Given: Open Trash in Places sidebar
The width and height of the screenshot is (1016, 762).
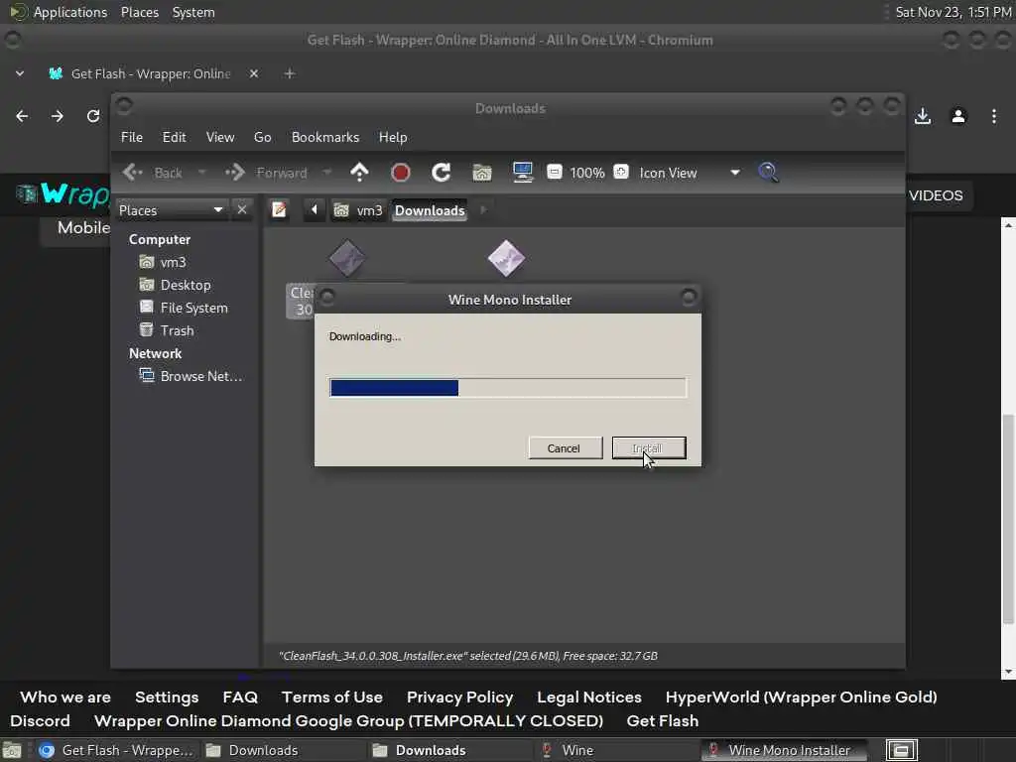Looking at the screenshot, I should click(167, 330).
